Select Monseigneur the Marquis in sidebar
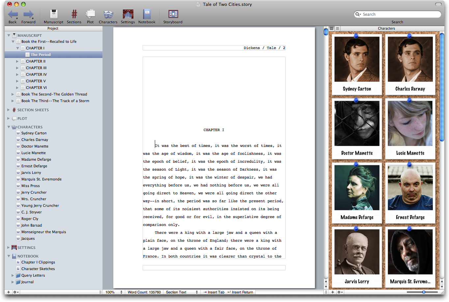 click(x=43, y=232)
